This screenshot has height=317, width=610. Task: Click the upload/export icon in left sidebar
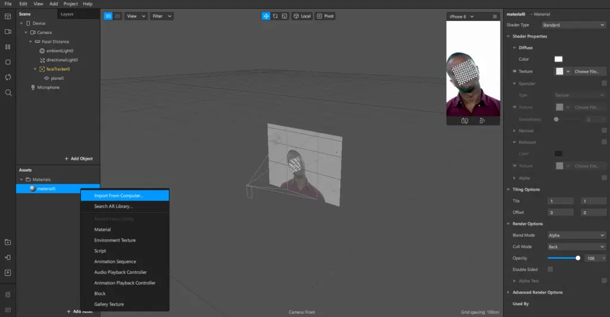click(x=8, y=272)
